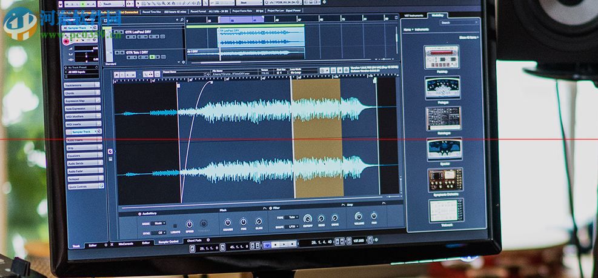This screenshot has width=598, height=278.
Task: Switch to the VST Instruments tab in right zone
Action: pos(414,15)
